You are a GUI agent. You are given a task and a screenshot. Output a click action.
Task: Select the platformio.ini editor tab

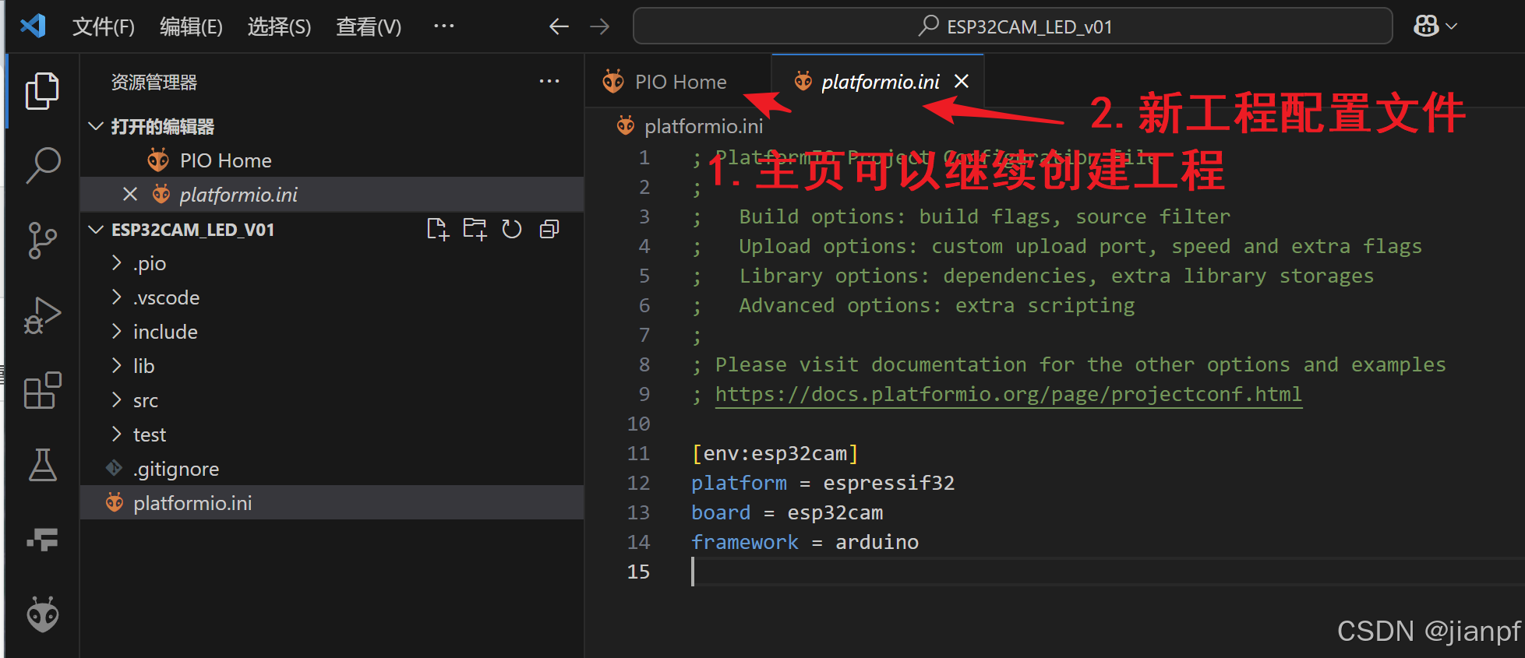(880, 82)
